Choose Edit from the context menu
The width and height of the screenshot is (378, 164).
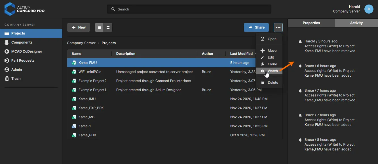pos(269,57)
